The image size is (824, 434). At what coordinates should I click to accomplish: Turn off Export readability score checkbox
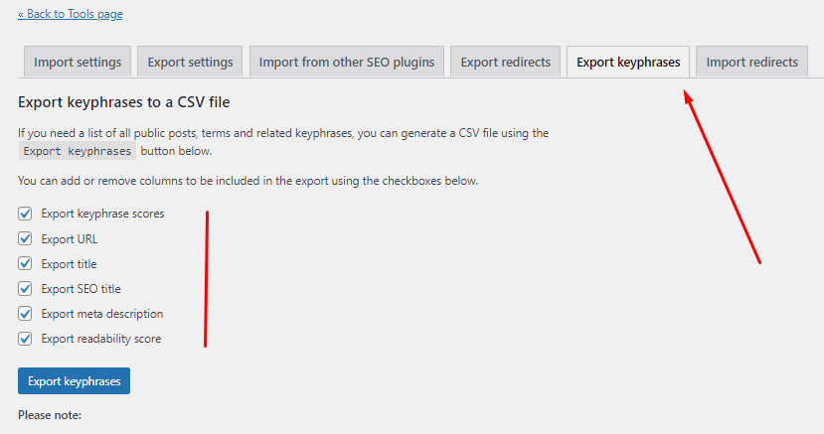pos(26,339)
